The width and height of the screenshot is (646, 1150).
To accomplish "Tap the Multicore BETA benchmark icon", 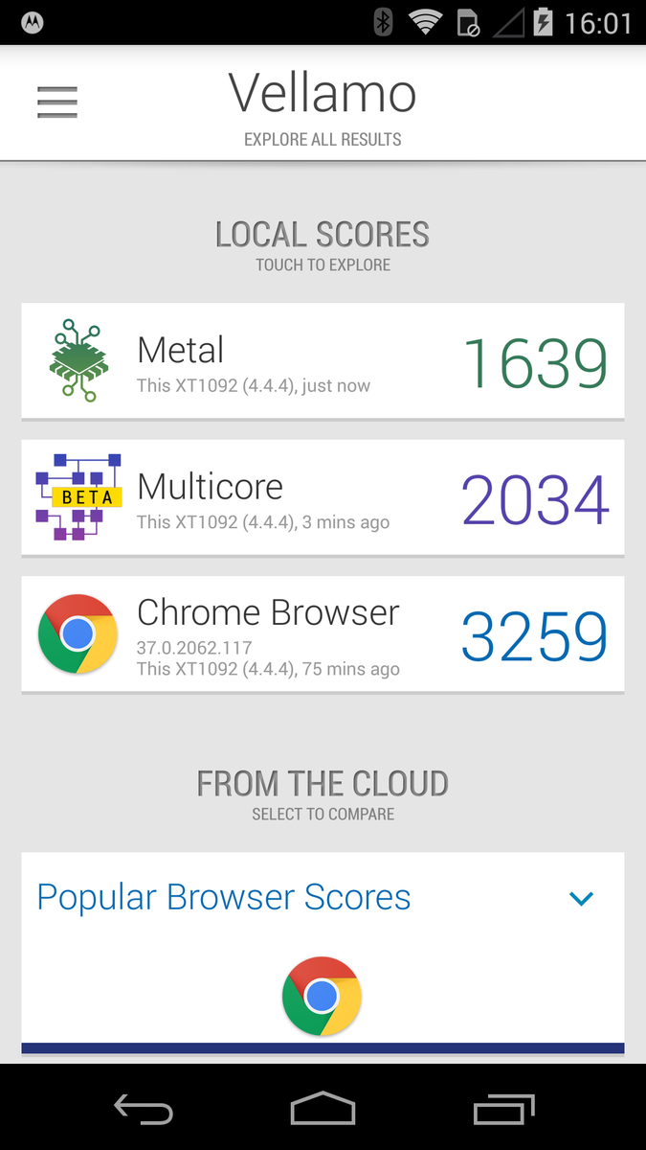I will pyautogui.click(x=78, y=497).
